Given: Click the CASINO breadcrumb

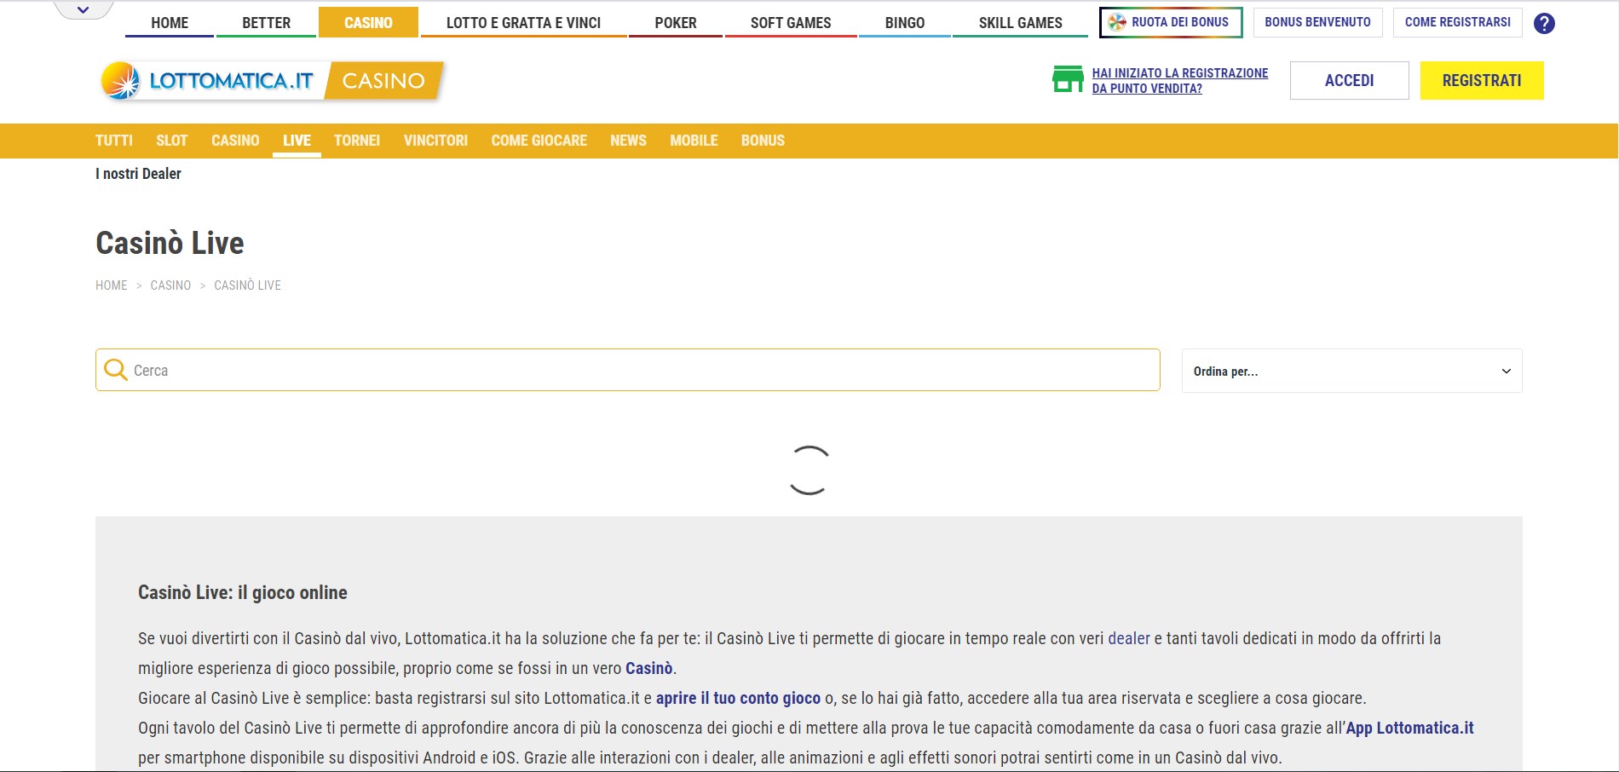Looking at the screenshot, I should (x=170, y=285).
